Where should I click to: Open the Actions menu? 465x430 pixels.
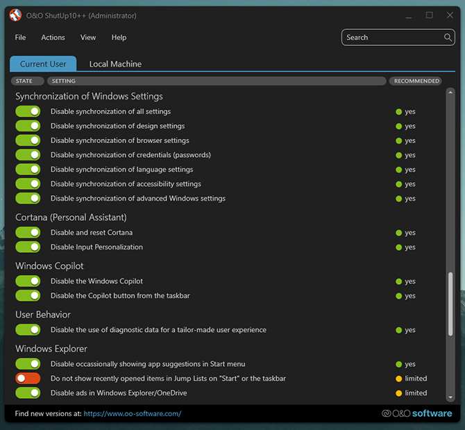coord(53,38)
